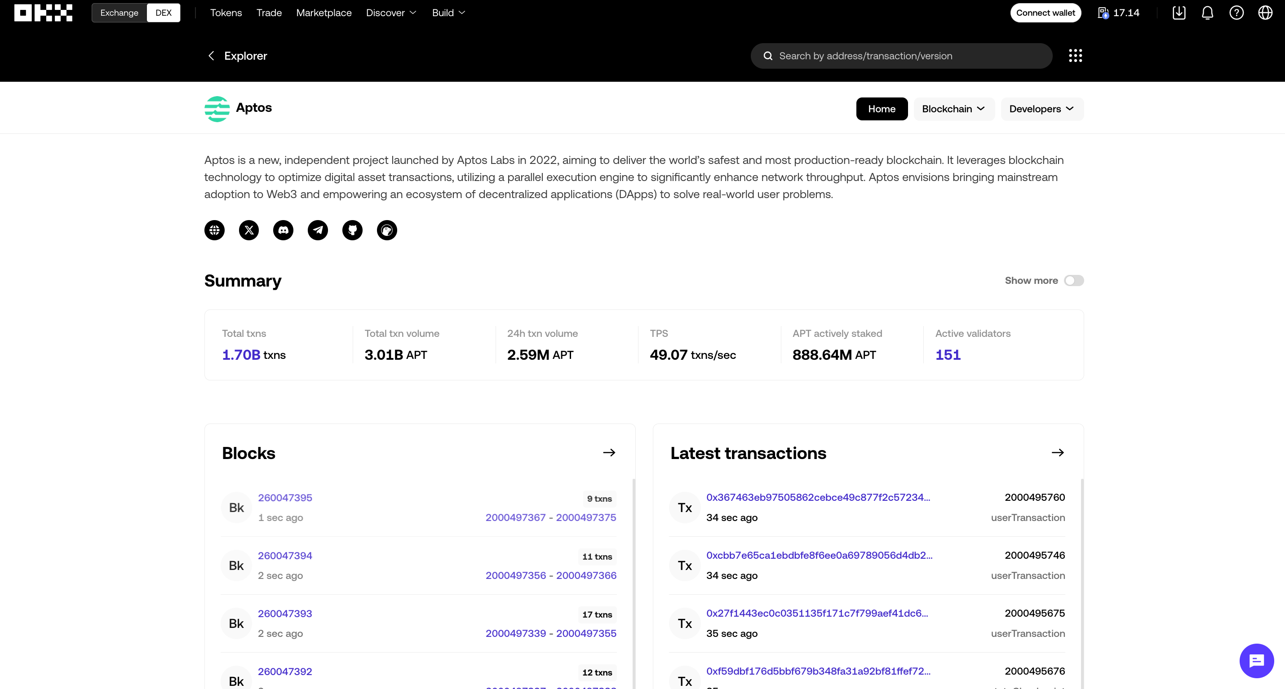Screen dimensions: 1285x689
Task: Open the Discord social icon
Action: [x=284, y=230]
